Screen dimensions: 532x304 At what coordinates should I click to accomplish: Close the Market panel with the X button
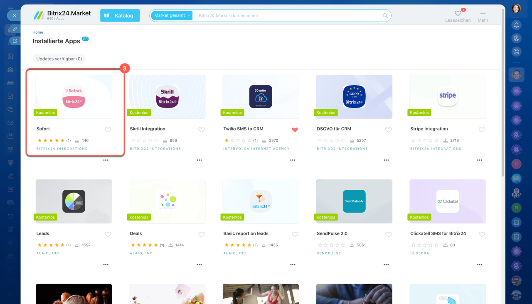pyautogui.click(x=14, y=15)
